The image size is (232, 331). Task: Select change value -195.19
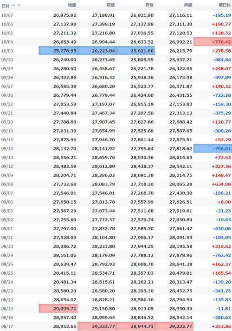(222, 15)
